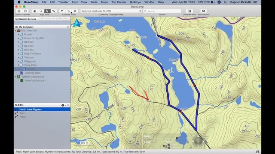Expand the NB Files folder
Screen dimensions: 275x154
pos(18,42)
